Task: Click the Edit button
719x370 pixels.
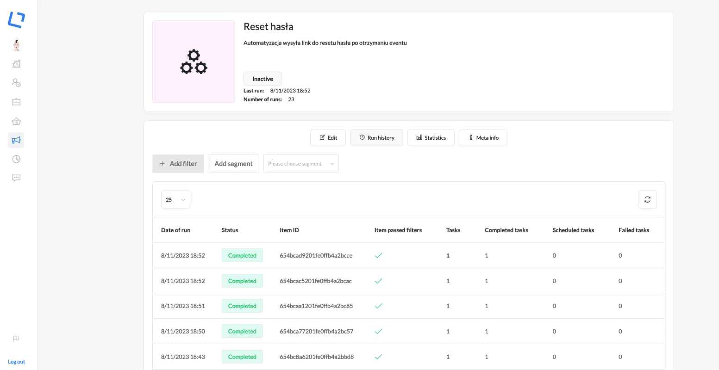Action: [x=328, y=138]
